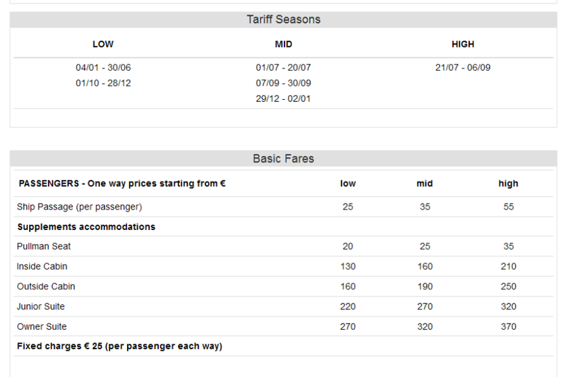Select the HIGH season column heading
Viewport: 569px width, 377px height.
point(463,44)
